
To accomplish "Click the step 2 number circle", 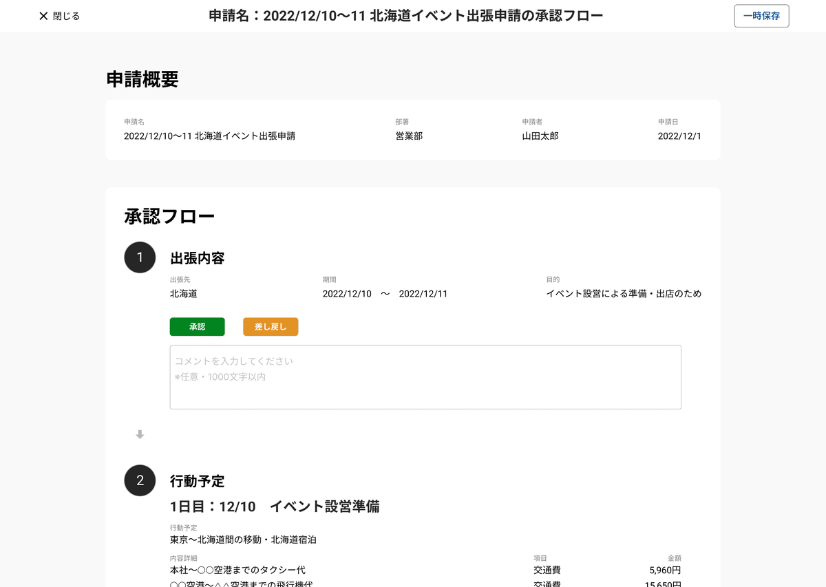I will [x=140, y=480].
